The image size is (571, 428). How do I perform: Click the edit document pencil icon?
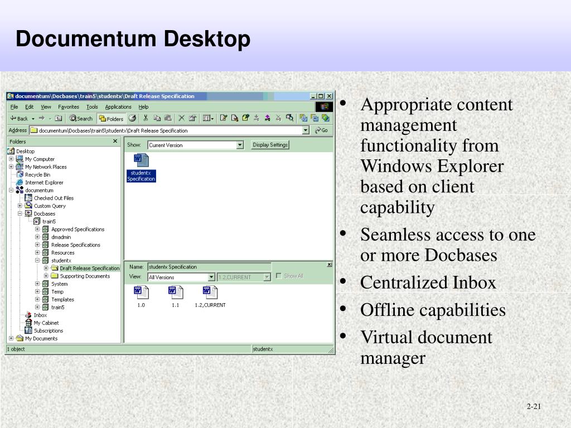point(224,118)
